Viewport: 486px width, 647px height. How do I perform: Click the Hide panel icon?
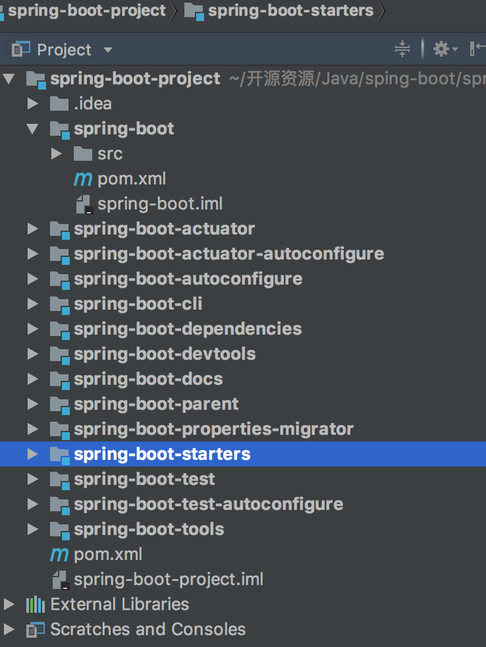click(477, 49)
